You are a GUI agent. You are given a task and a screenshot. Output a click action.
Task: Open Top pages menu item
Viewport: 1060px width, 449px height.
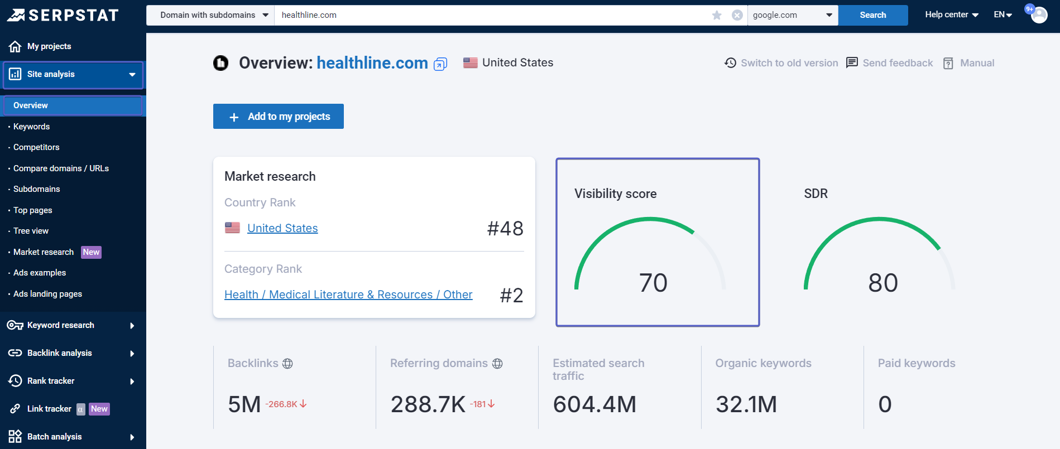coord(32,210)
